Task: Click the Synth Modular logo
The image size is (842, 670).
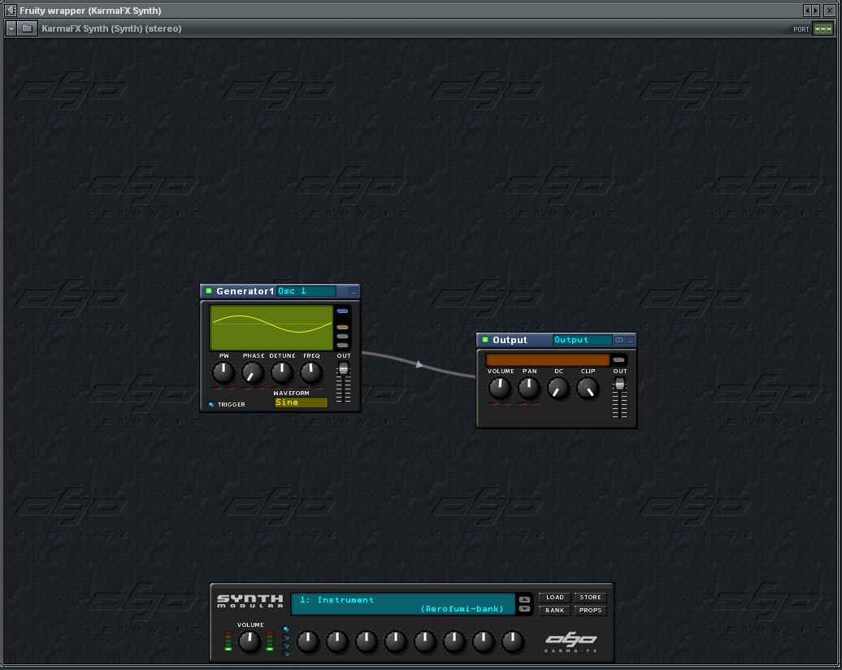Action: [x=250, y=601]
